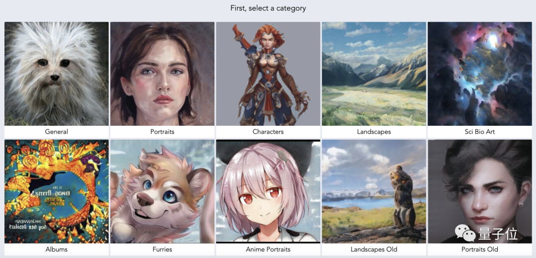This screenshot has height=258, width=536.
Task: Choose the short-haired Portraits Old image
Action: (x=479, y=192)
